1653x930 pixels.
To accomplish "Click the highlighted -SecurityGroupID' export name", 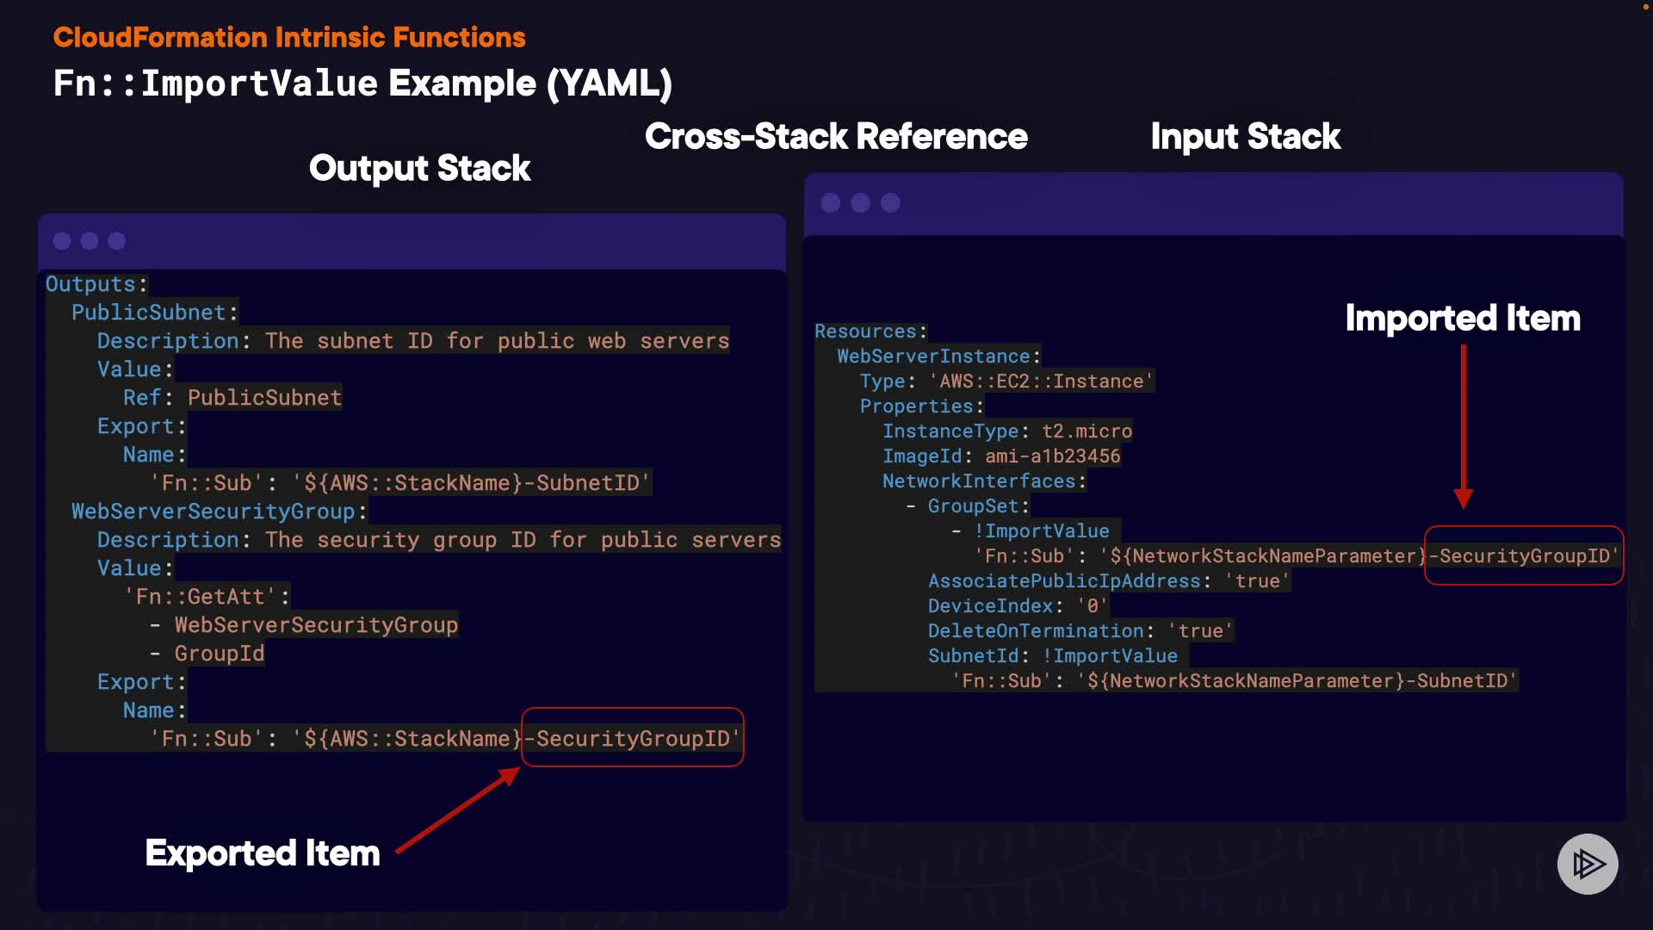I will pos(633,738).
